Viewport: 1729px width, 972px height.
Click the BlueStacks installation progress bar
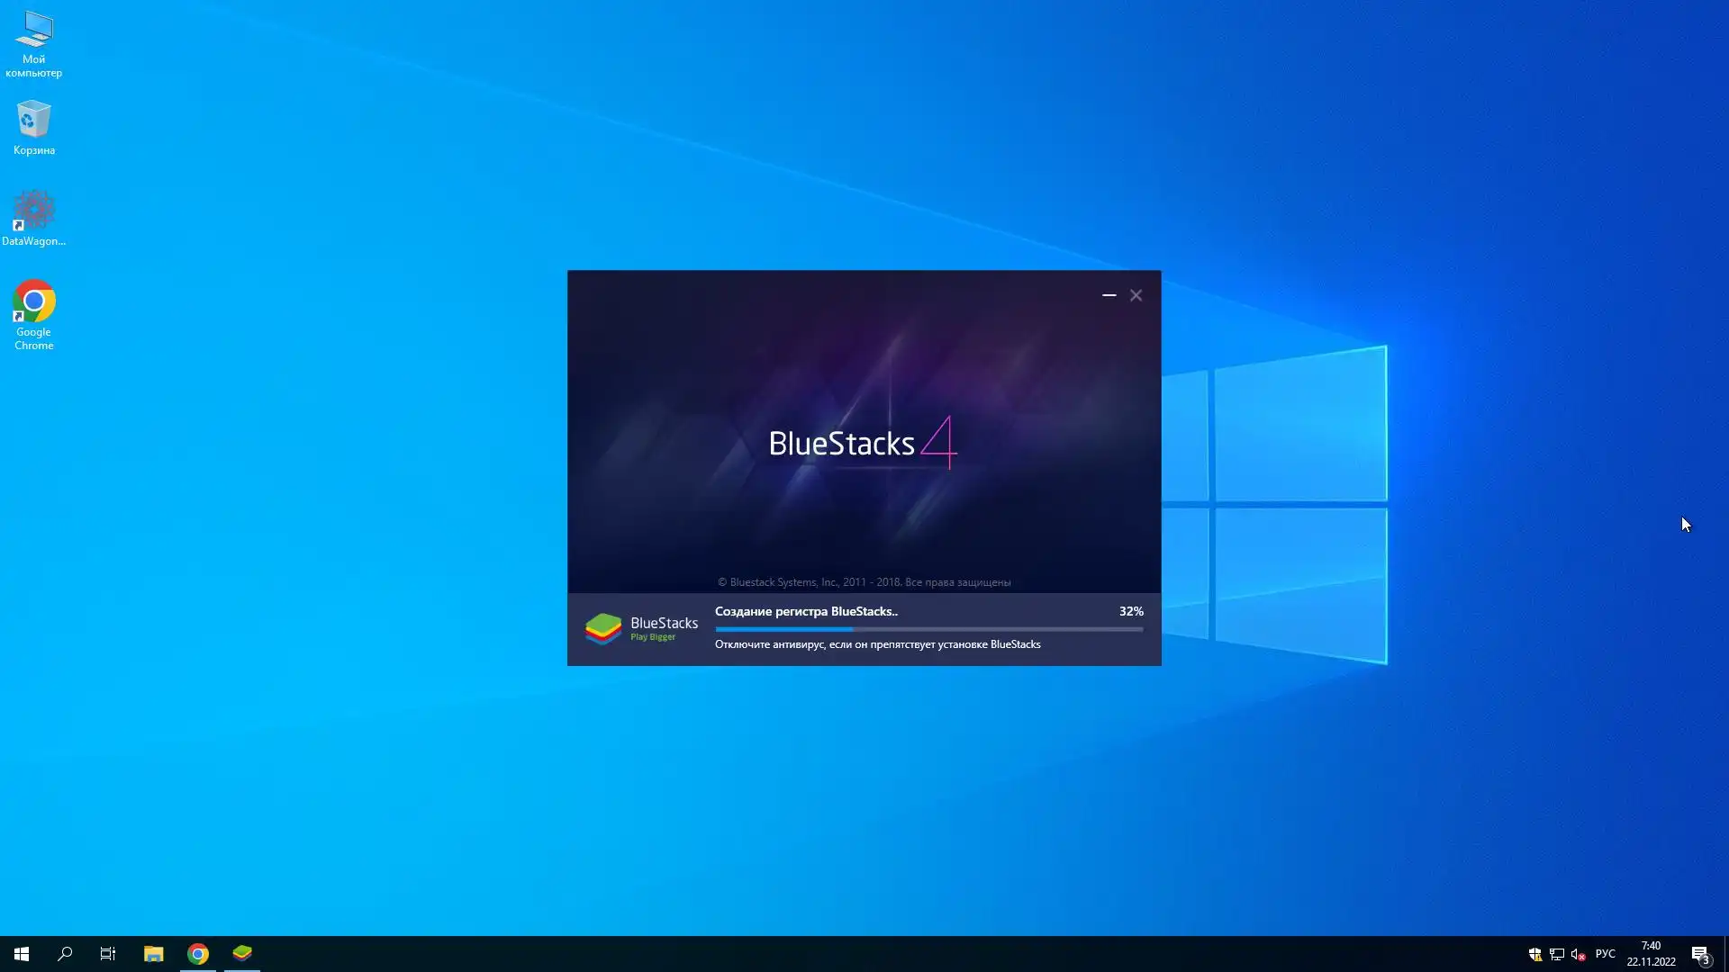(928, 629)
